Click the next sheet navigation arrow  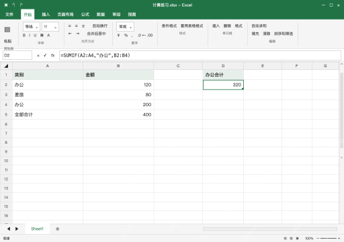click(x=17, y=229)
